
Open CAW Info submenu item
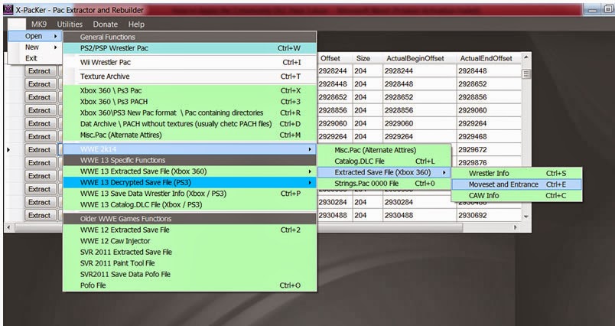[516, 195]
